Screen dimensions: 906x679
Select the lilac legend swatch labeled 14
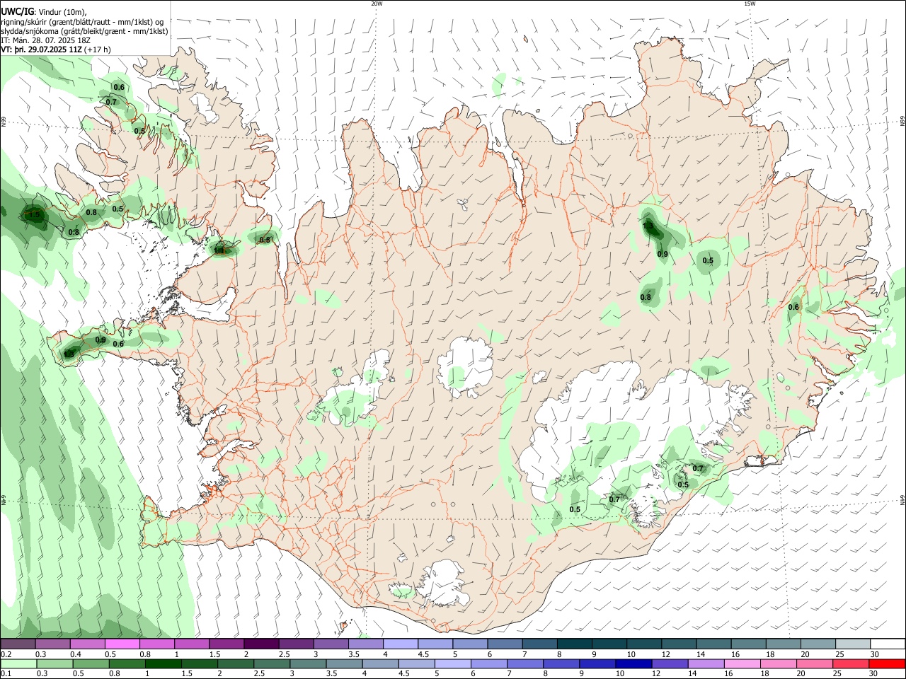pos(705,663)
